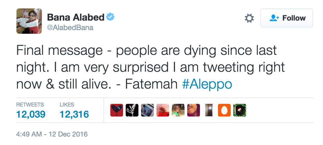View the 12,316 likes list
323x145 pixels.
[74, 114]
